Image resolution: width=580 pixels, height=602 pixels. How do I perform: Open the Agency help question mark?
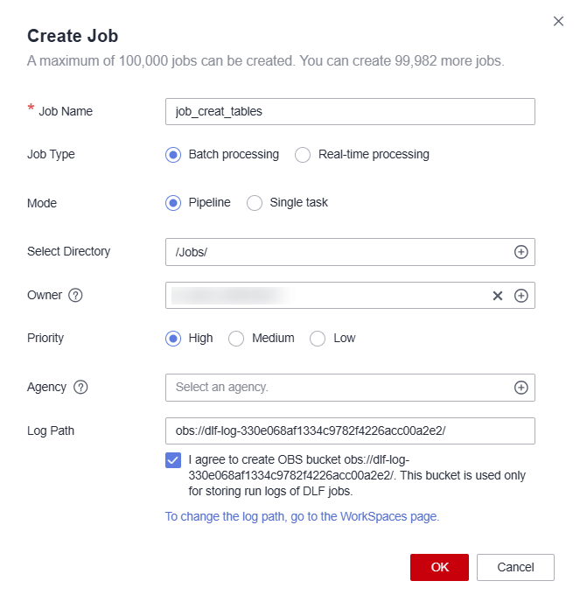[x=80, y=387]
